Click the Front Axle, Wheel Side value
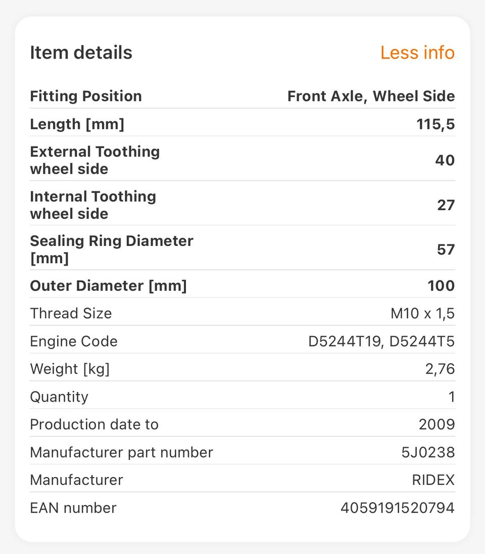The image size is (485, 554). click(x=371, y=96)
